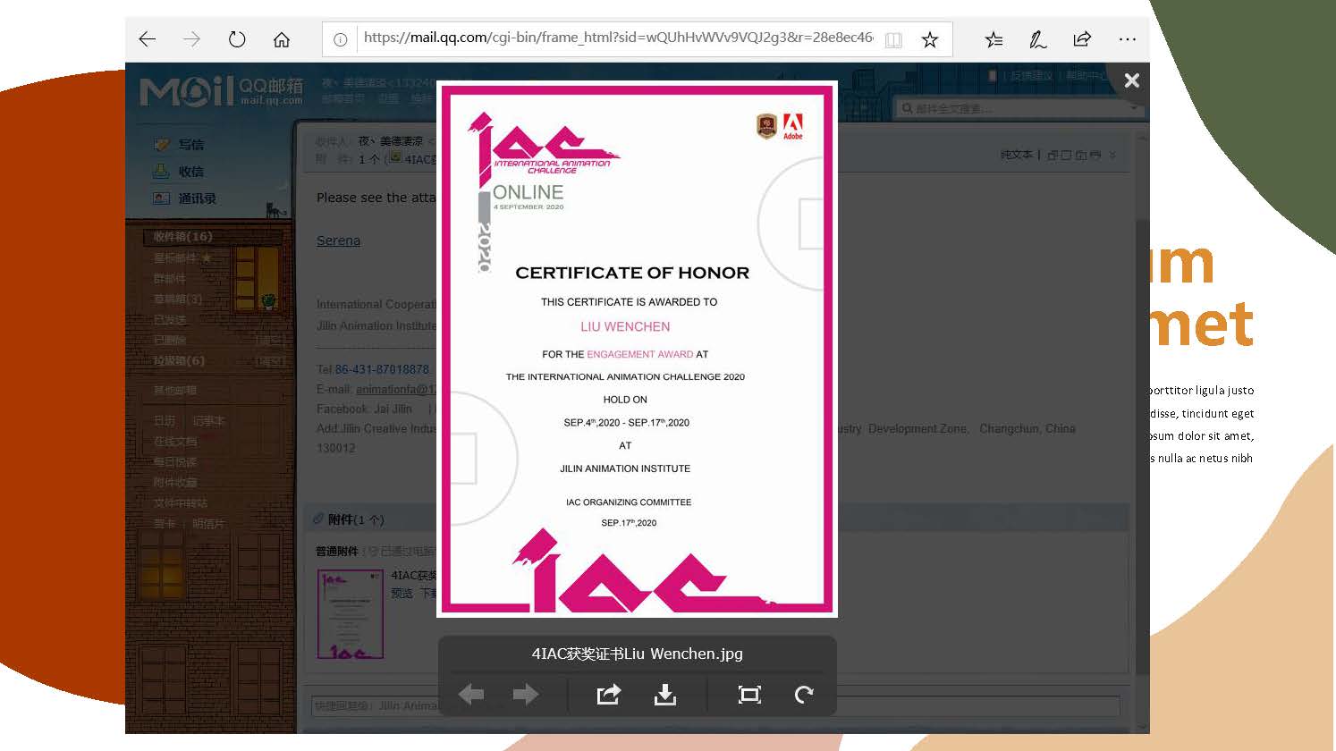Click the mail.qq.com address bar URL

tap(618, 38)
